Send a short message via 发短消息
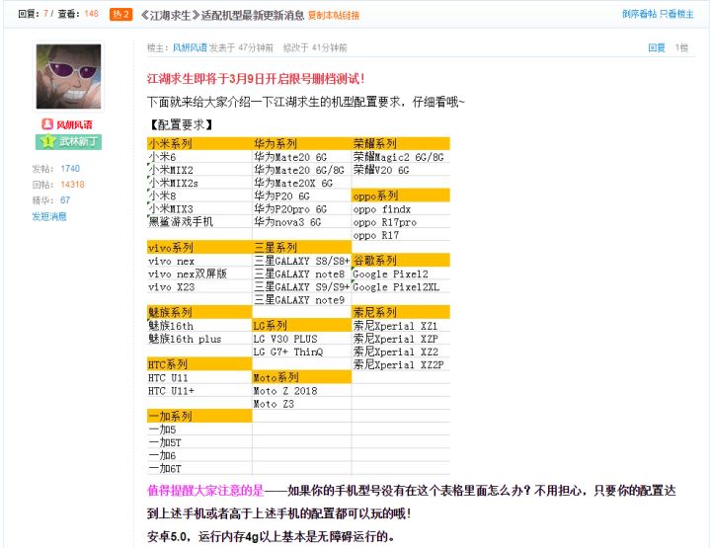This screenshot has width=711, height=548. pyautogui.click(x=49, y=216)
